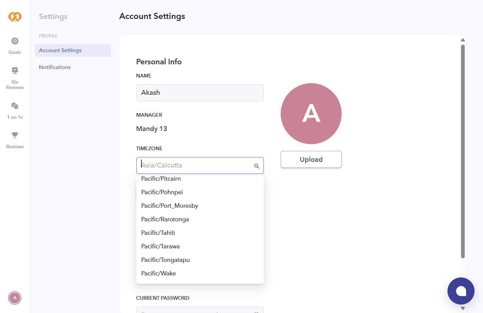The width and height of the screenshot is (483, 313).
Task: Select Pacific/Tongatapu timezone
Action: [165, 260]
